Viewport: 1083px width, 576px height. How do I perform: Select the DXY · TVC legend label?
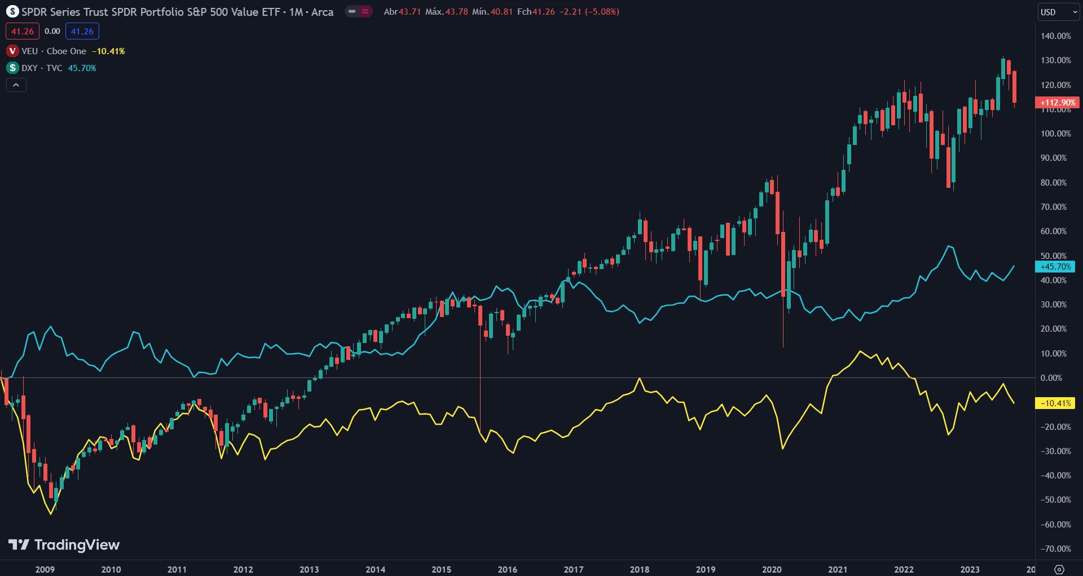tap(42, 68)
